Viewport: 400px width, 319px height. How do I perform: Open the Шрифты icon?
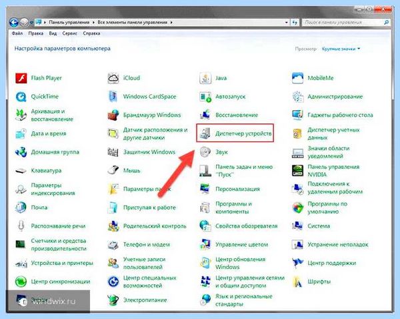(298, 282)
